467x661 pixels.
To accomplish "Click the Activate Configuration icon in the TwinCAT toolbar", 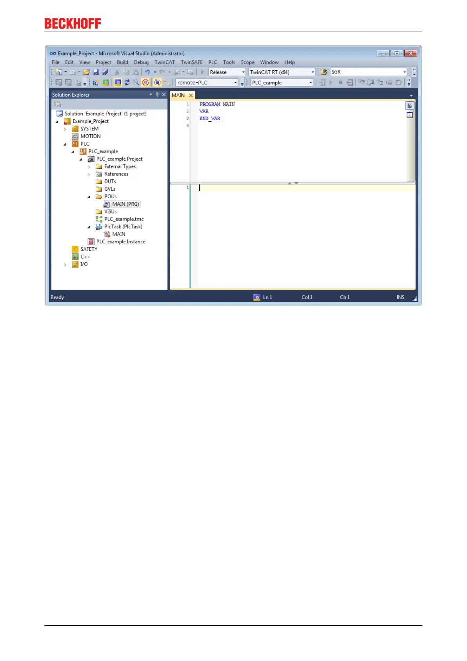I will 95,82.
